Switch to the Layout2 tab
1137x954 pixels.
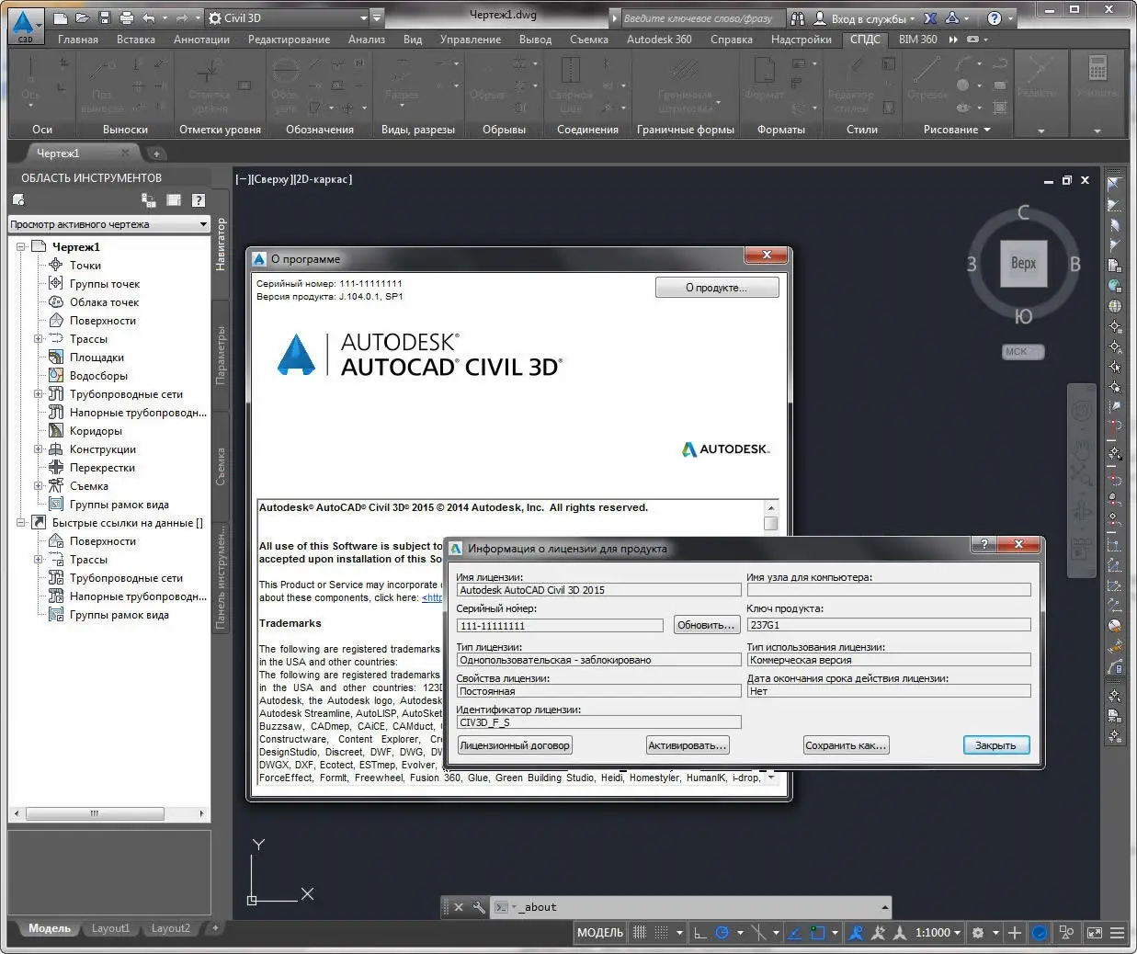click(170, 928)
